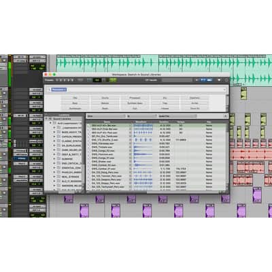Expand the DARK_HOUSE folder
The width and height of the screenshot is (272, 272).
coord(54,150)
